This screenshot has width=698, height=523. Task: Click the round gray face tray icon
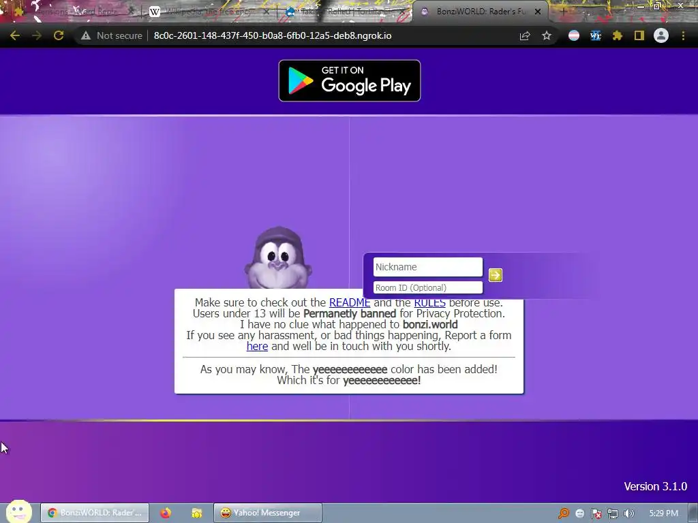click(579, 513)
